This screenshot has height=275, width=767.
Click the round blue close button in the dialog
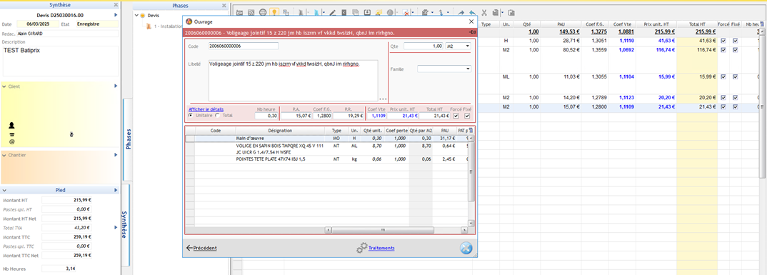point(466,248)
